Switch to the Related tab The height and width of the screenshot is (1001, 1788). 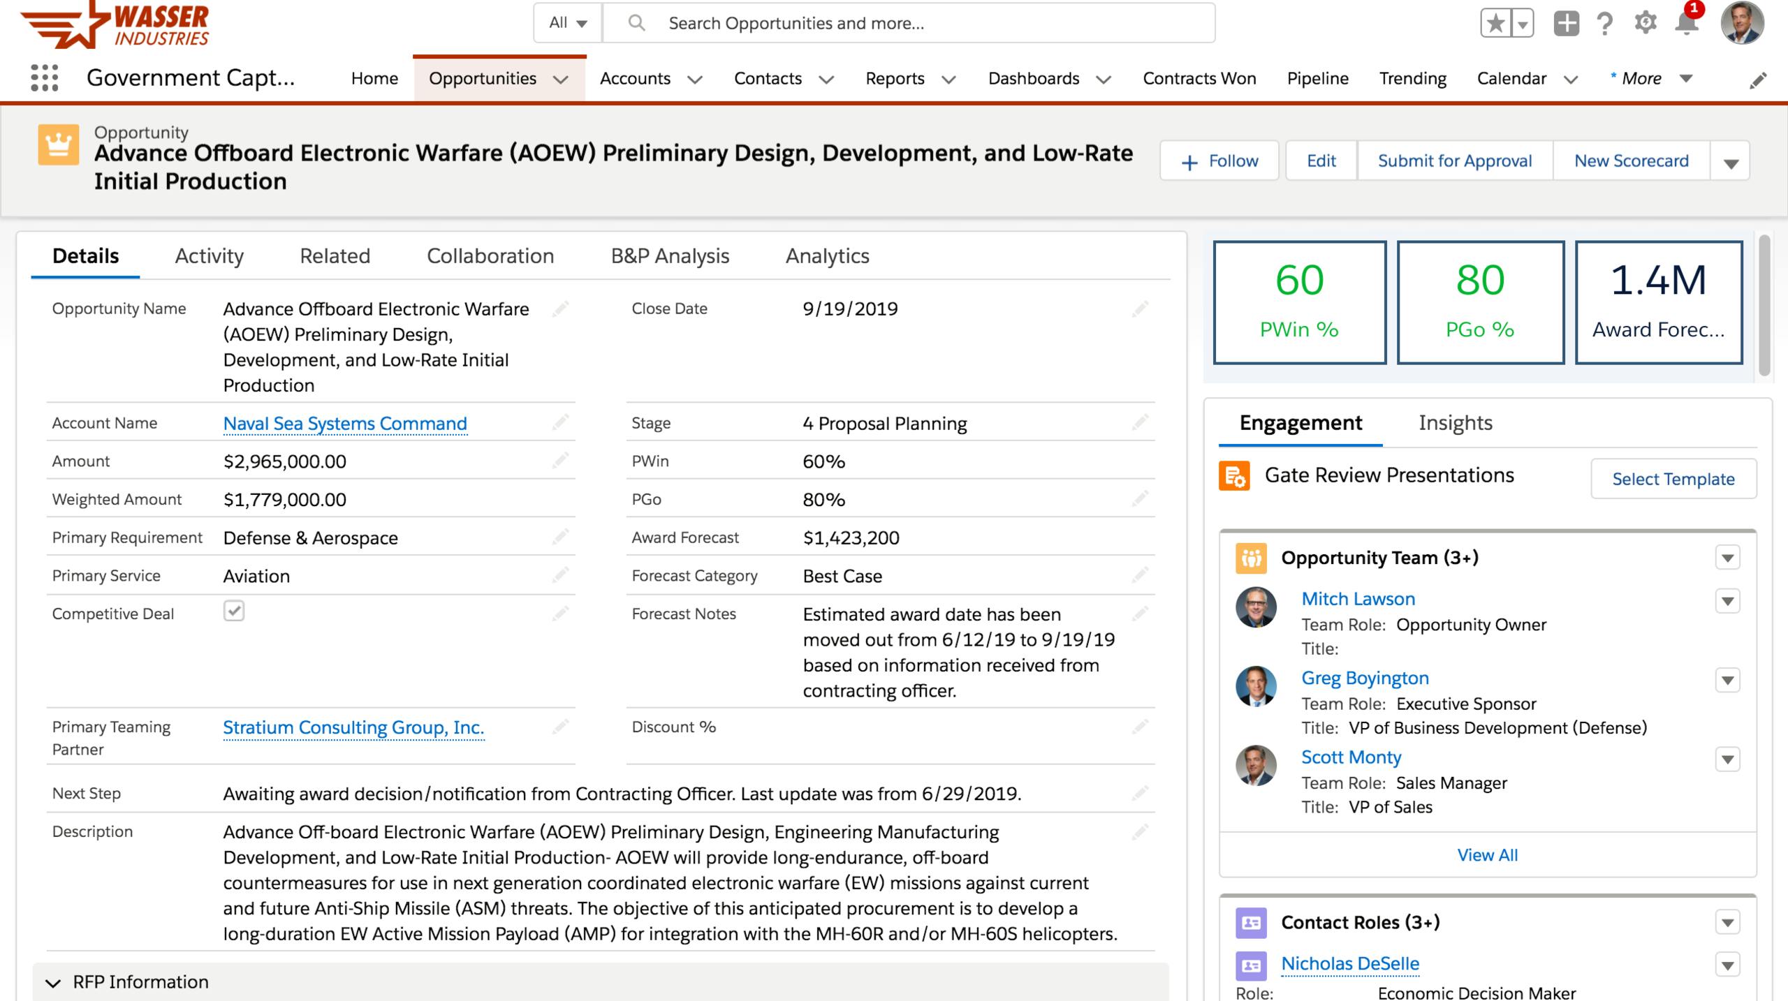click(x=335, y=256)
